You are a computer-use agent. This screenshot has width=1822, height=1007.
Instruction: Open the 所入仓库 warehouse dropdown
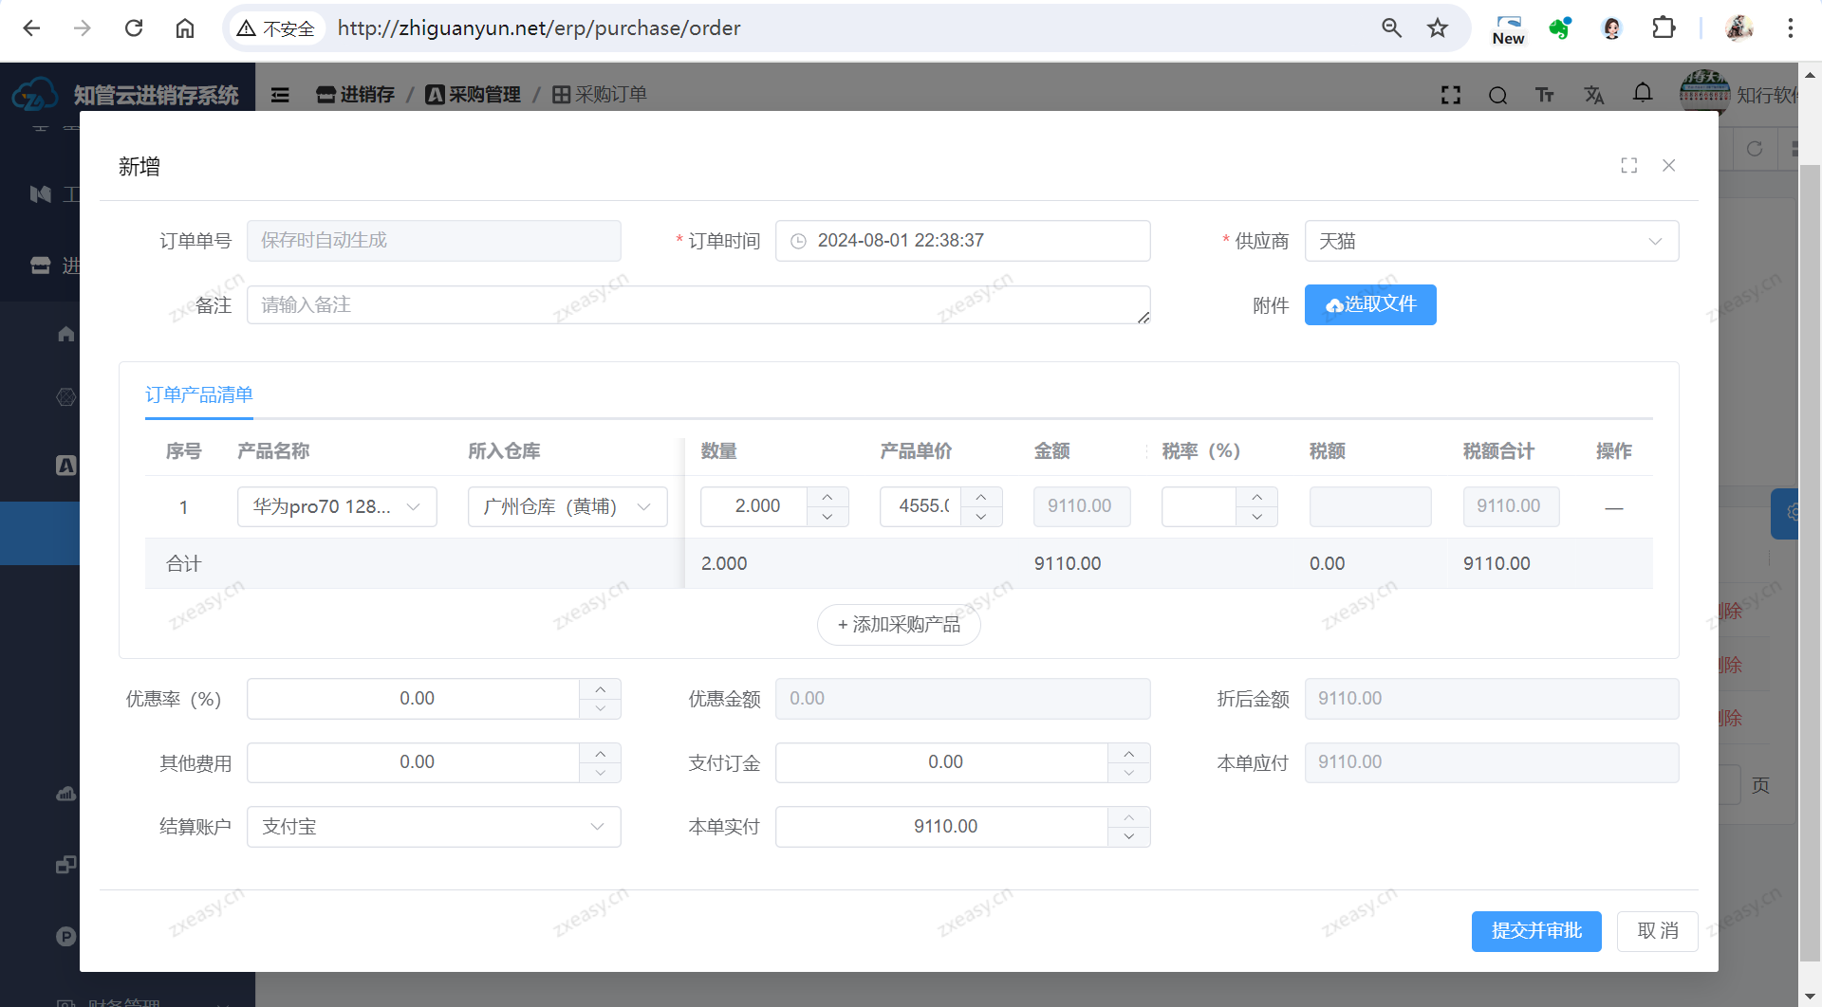tap(567, 507)
